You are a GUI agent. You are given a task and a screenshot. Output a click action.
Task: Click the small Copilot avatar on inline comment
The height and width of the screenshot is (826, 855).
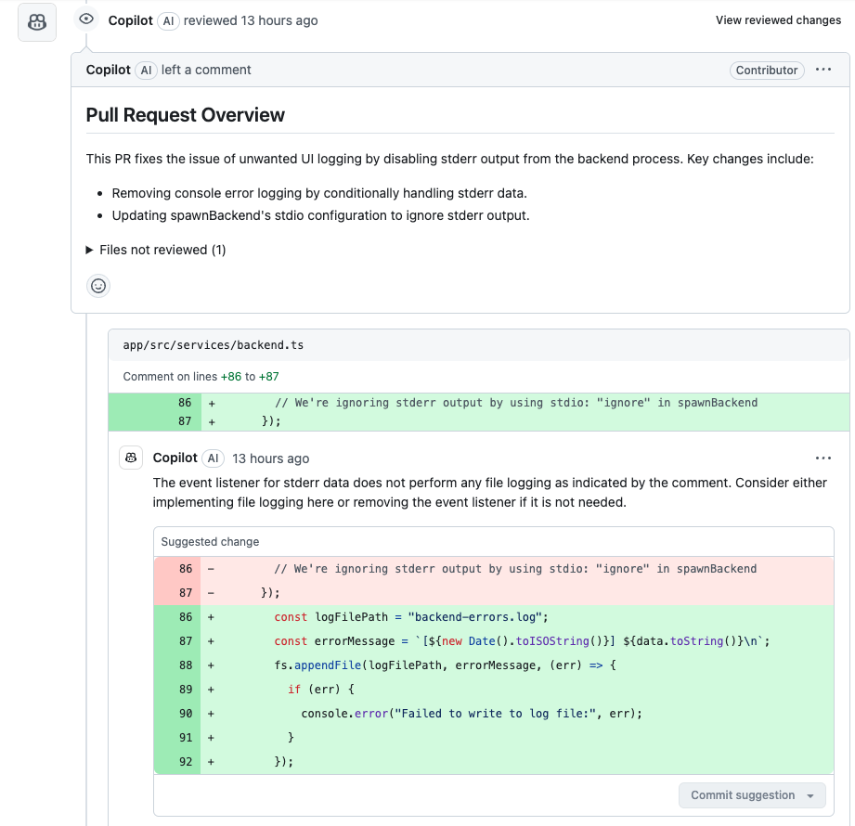(x=131, y=458)
